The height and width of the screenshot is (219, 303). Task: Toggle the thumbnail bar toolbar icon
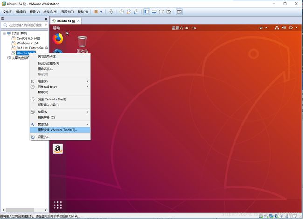(x=154, y=12)
